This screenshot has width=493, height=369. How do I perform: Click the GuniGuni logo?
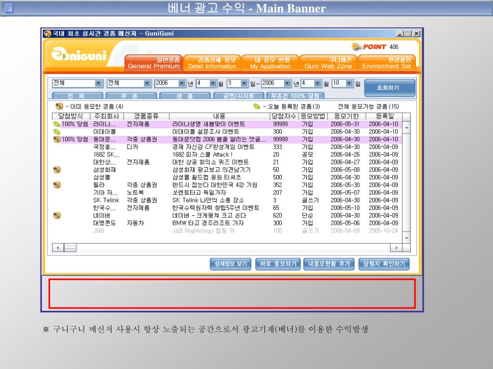point(79,55)
